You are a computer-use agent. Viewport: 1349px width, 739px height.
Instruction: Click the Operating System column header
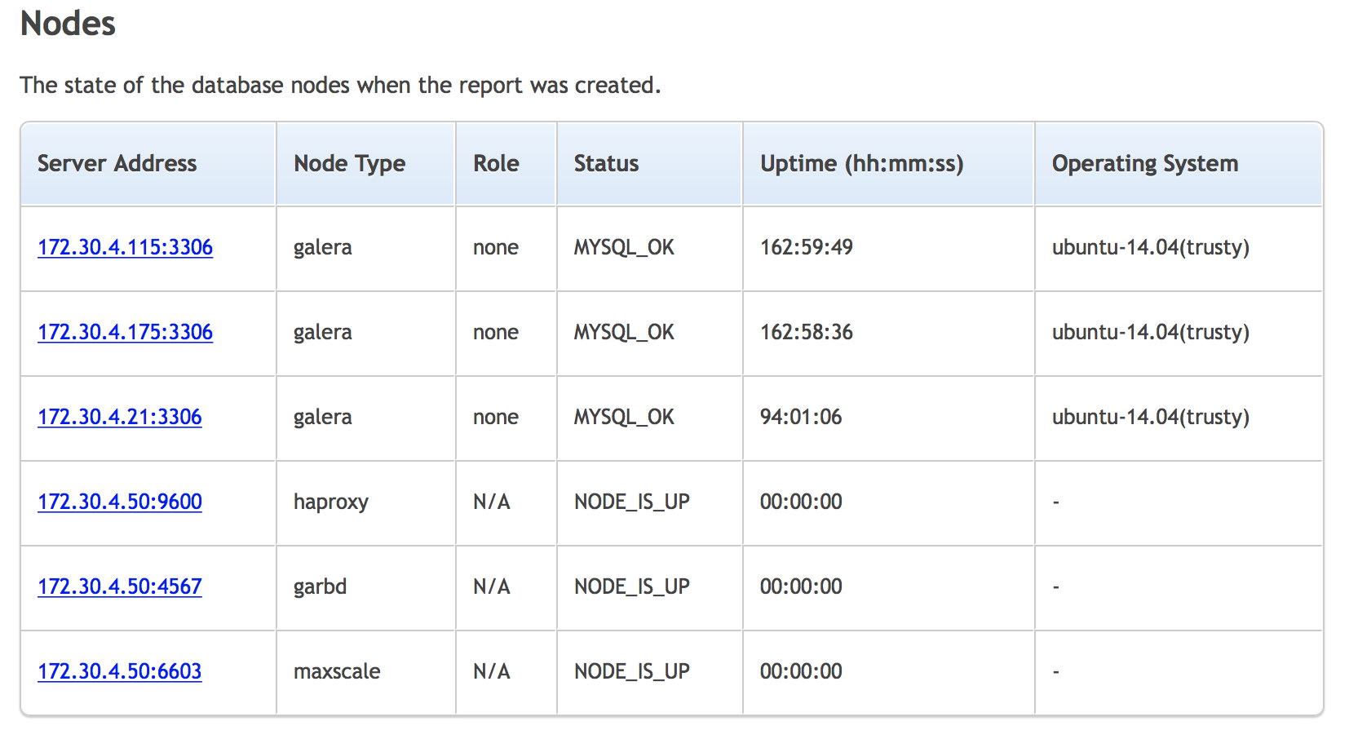pyautogui.click(x=1144, y=164)
